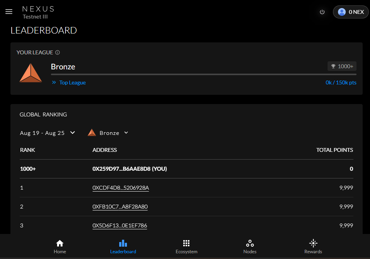Open address 0XFB10C7...A8F28A80
The image size is (370, 259).
point(120,207)
